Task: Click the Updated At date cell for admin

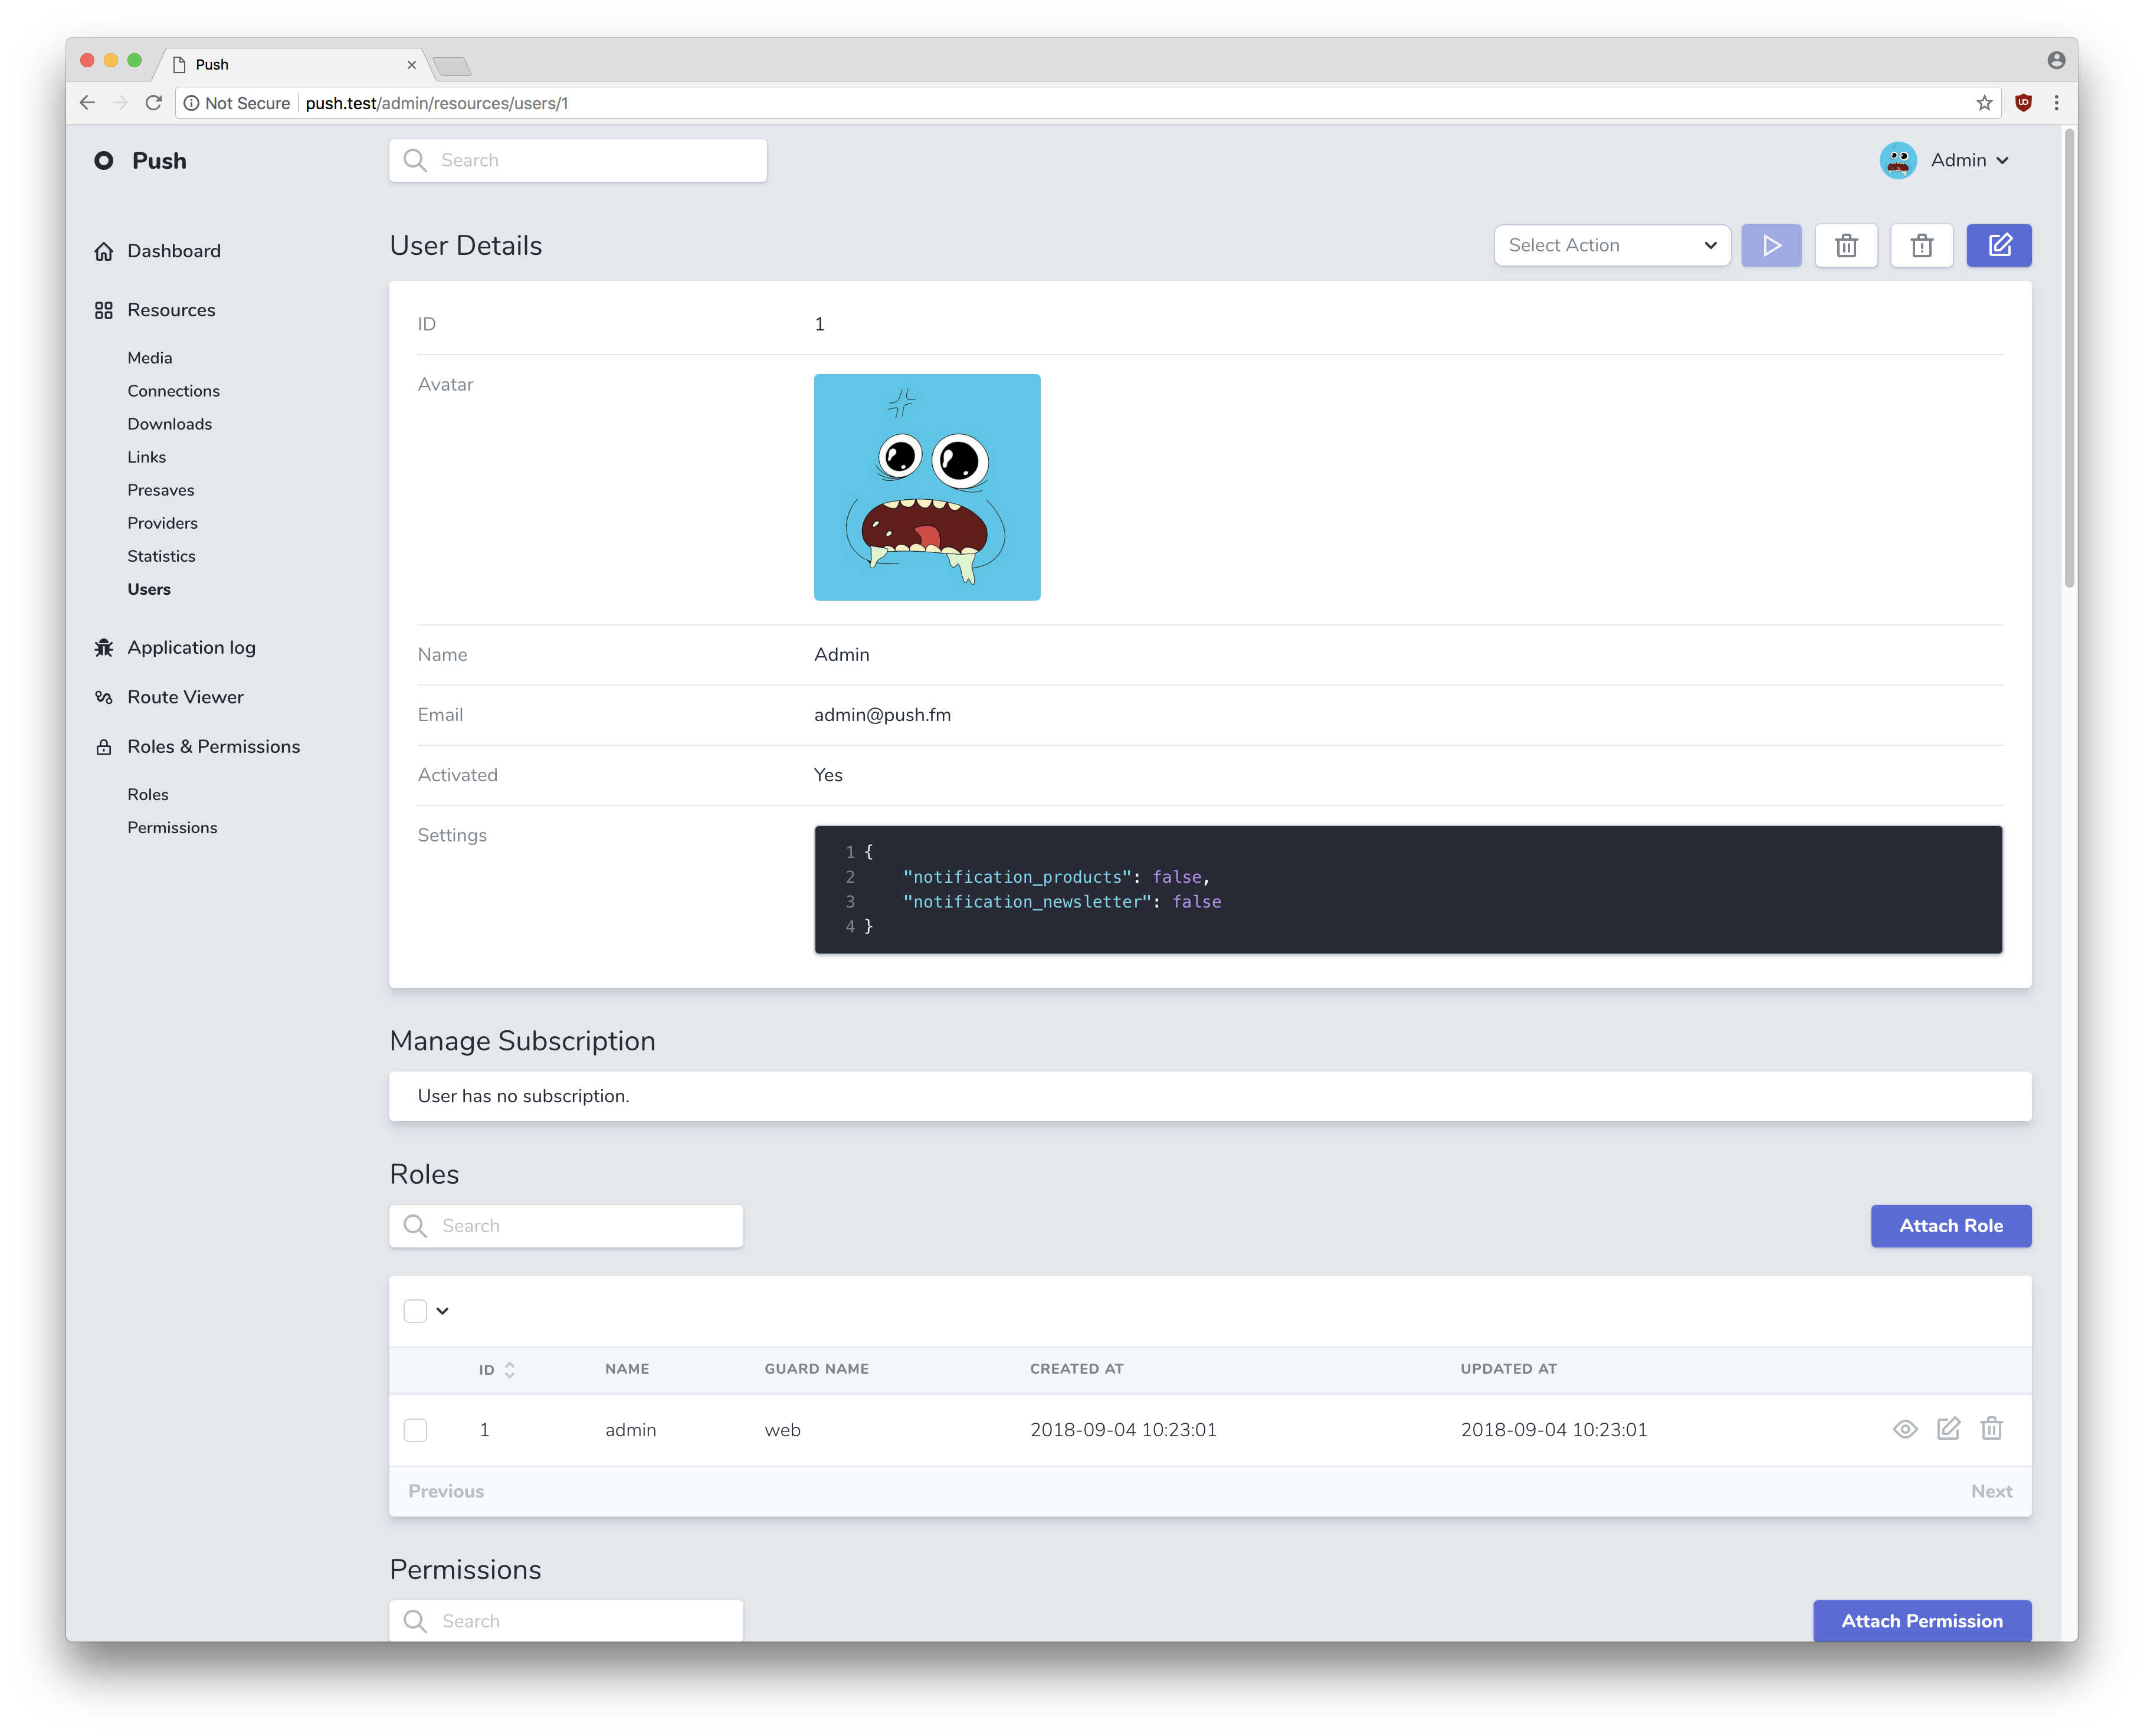Action: [1553, 1430]
